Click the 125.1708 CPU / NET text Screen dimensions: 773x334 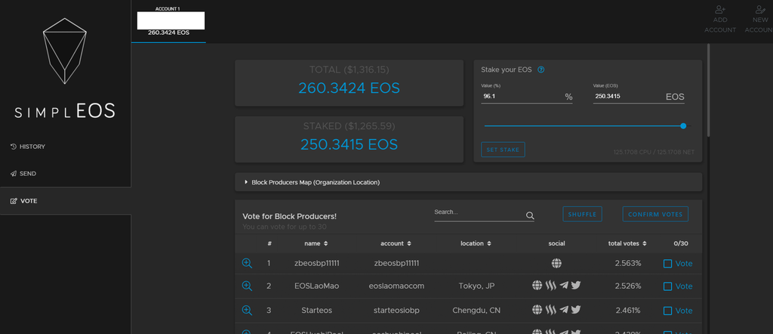pyautogui.click(x=654, y=152)
